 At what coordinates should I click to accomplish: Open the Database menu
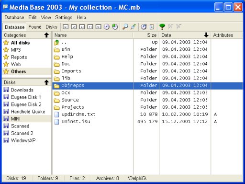(14, 17)
